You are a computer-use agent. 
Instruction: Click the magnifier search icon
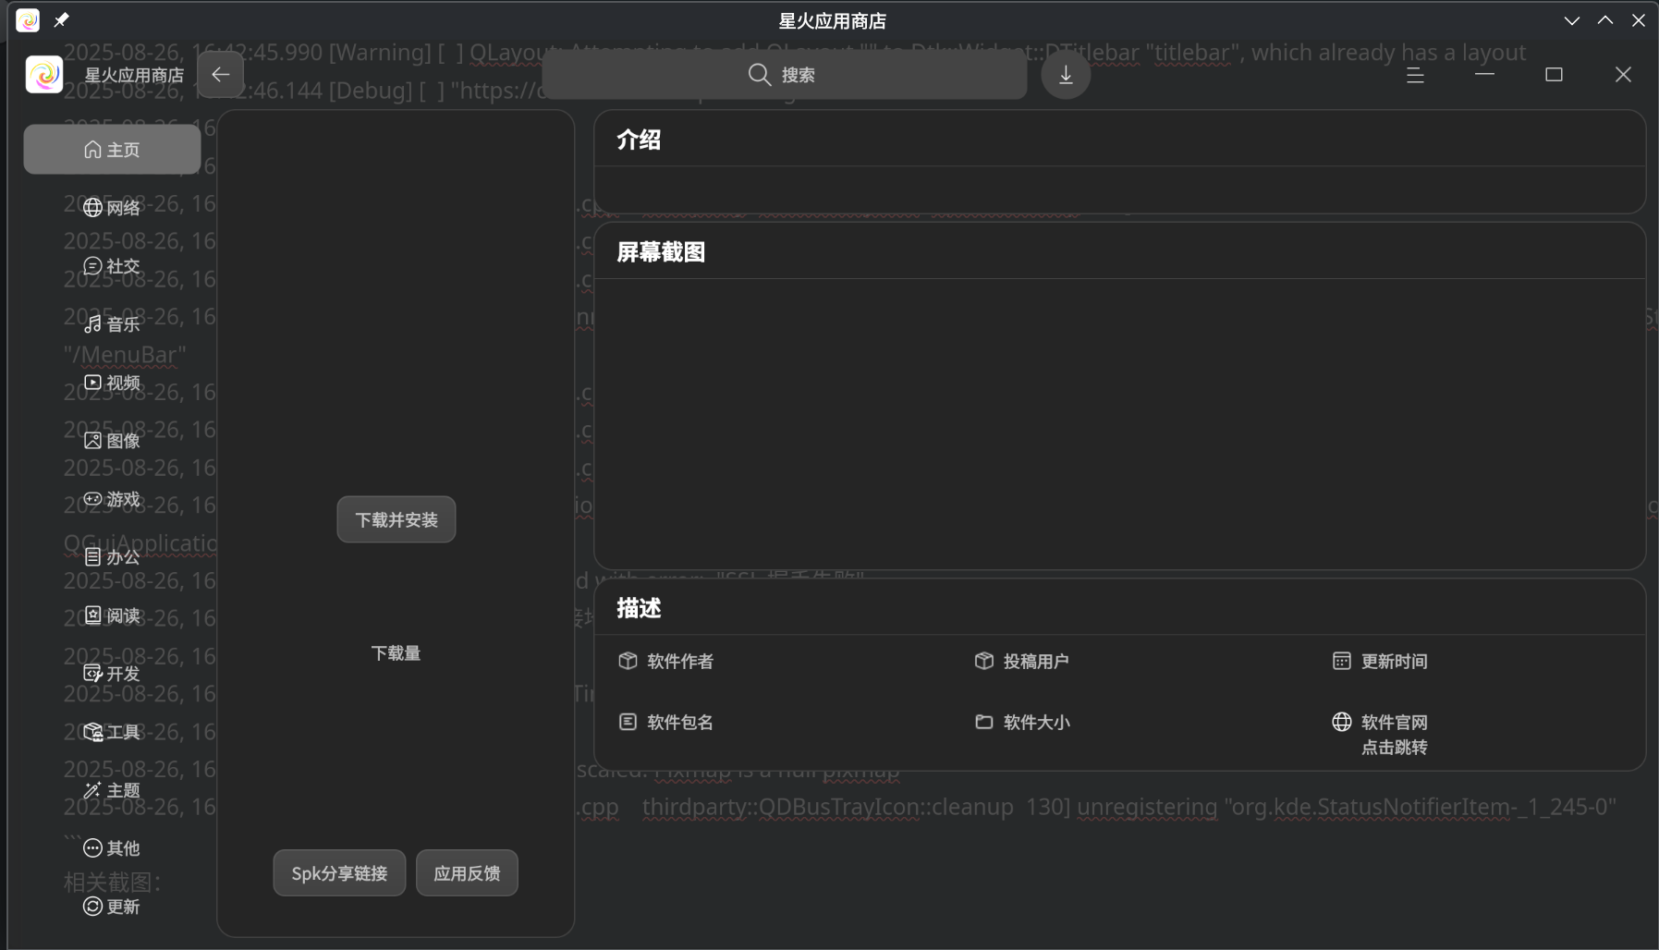click(760, 75)
